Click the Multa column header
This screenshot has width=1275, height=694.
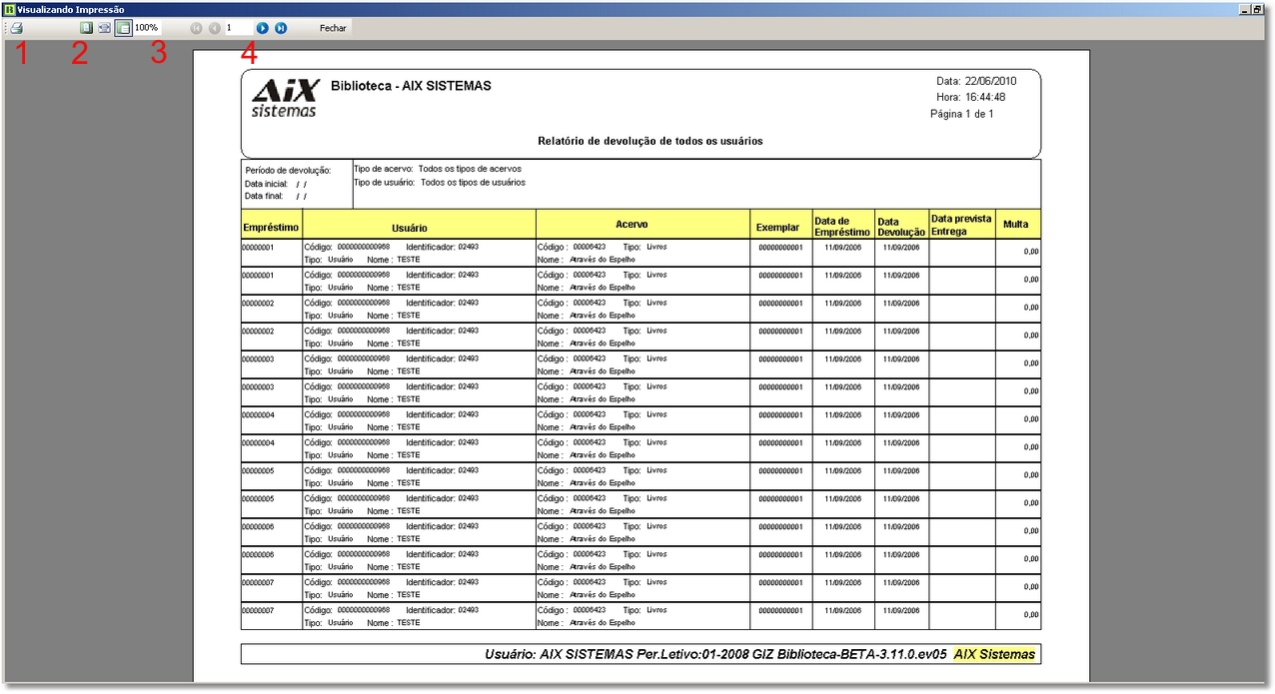(x=1016, y=225)
